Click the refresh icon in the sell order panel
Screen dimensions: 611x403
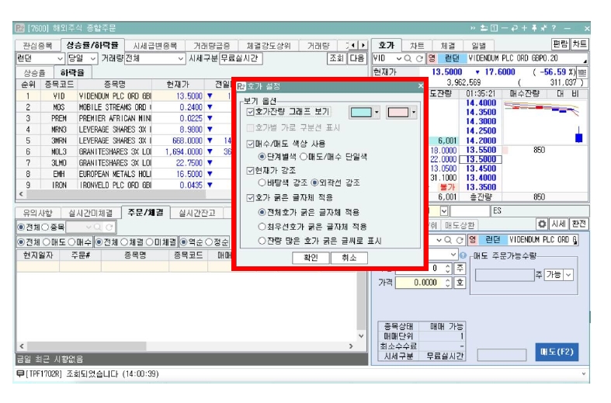460,240
